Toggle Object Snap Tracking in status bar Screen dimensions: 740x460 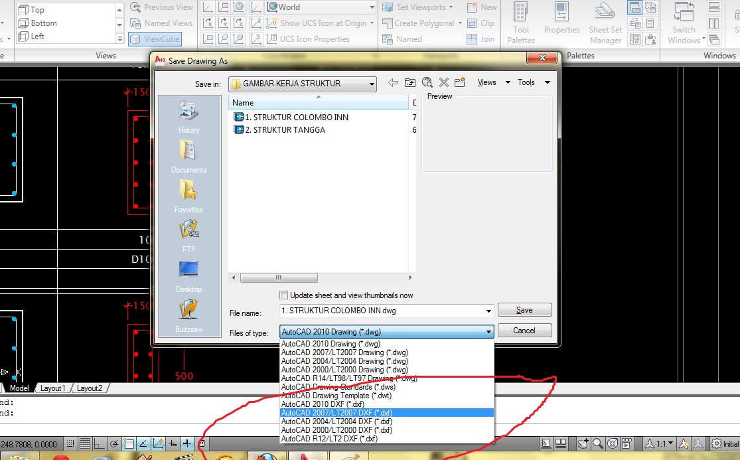143,443
